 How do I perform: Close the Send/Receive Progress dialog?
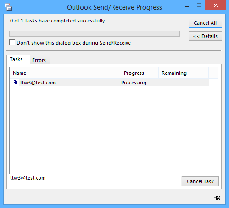click(x=215, y=6)
